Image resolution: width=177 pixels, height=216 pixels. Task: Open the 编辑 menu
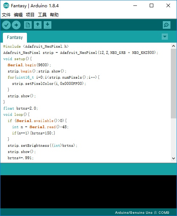coord(18,15)
